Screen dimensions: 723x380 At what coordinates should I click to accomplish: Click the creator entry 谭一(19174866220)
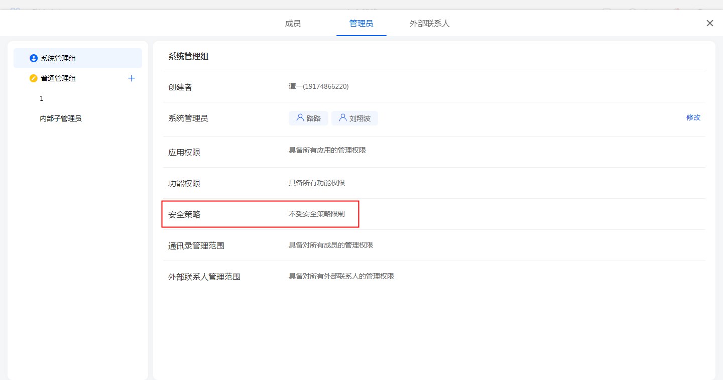[318, 86]
